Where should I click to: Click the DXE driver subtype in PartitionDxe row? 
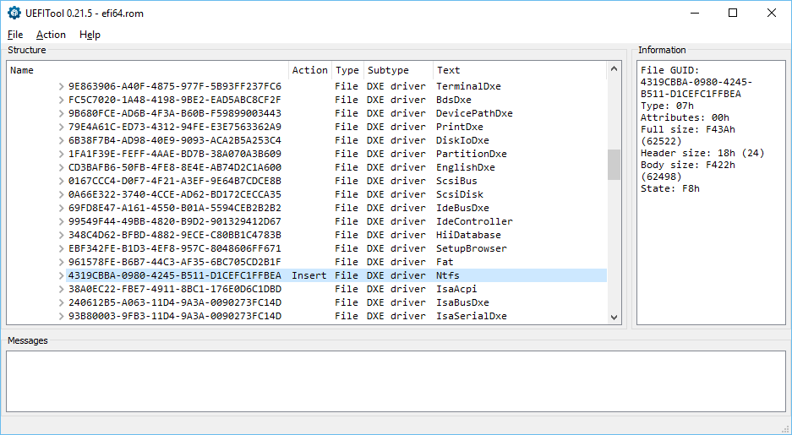pyautogui.click(x=396, y=154)
